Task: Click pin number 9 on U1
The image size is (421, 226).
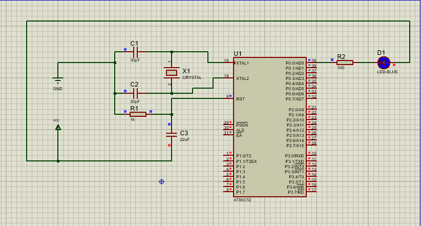Action: click(x=227, y=96)
